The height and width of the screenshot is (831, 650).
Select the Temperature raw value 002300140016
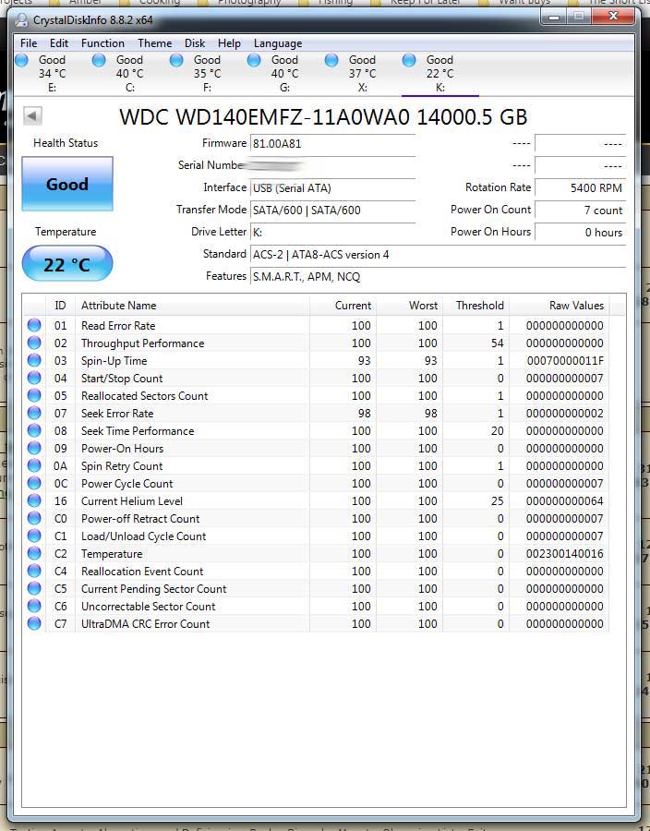coord(565,554)
